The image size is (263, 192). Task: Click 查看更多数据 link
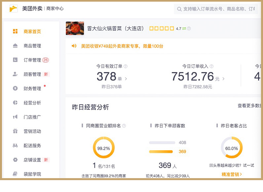coord(249,106)
